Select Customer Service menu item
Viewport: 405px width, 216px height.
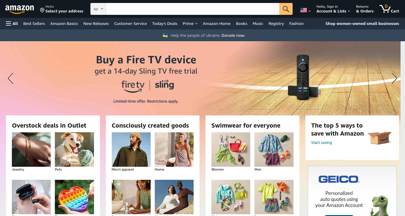130,23
